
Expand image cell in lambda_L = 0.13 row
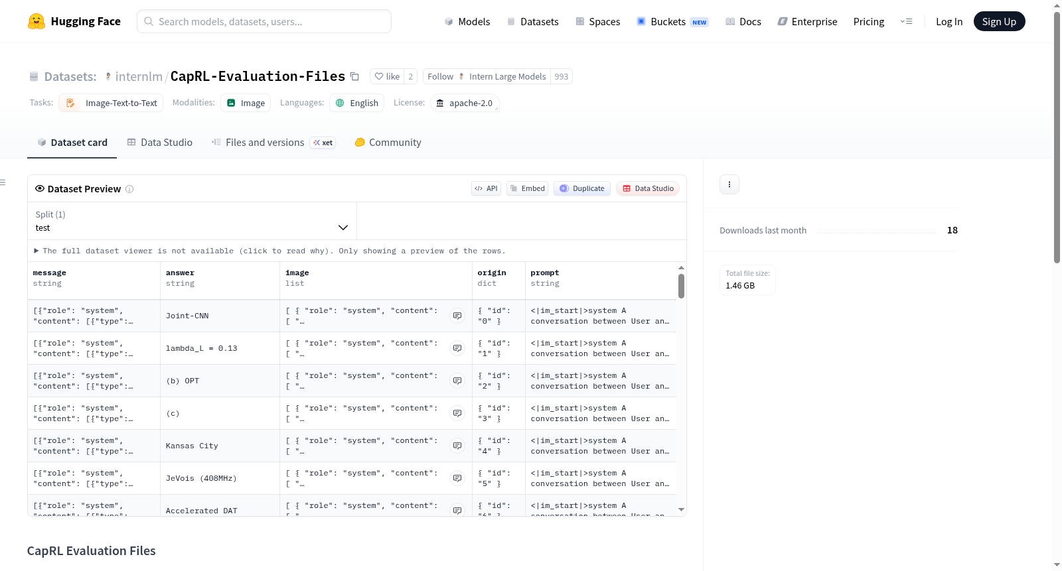click(457, 348)
